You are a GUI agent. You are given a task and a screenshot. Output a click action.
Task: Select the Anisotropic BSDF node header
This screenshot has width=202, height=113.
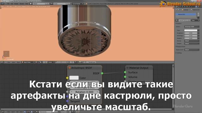(x=85, y=68)
